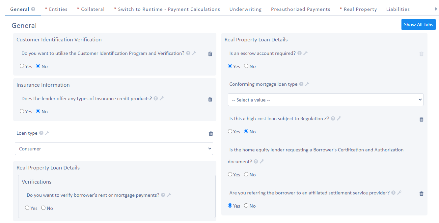Open wrench settings for escrow account question

[x=306, y=53]
